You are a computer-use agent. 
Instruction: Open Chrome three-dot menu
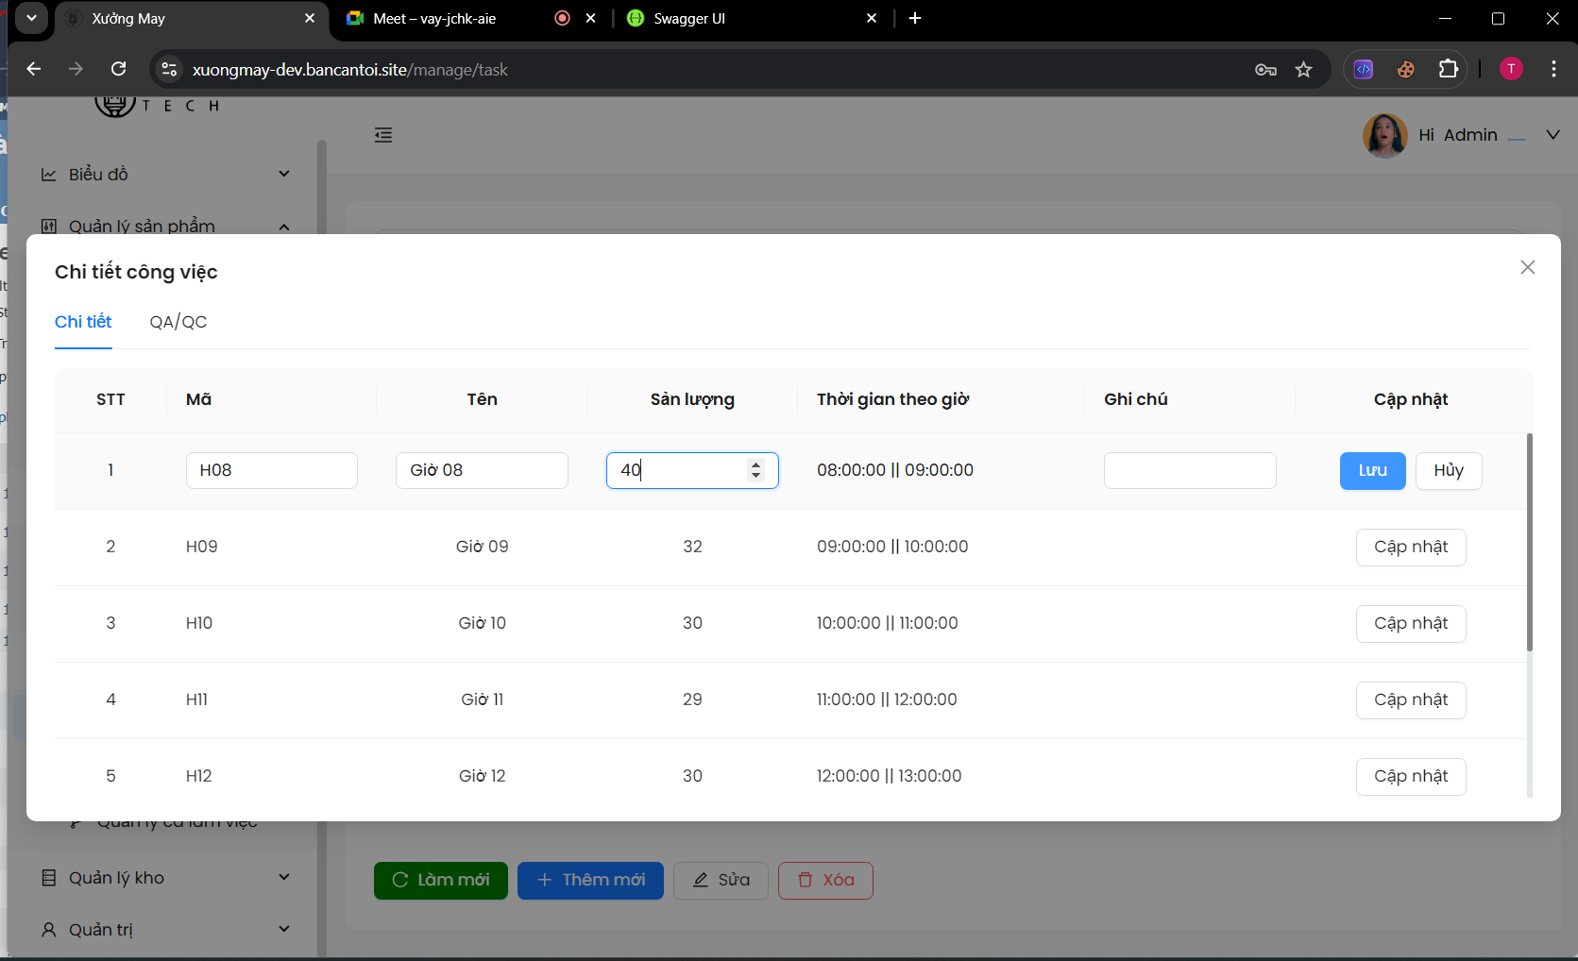coord(1553,69)
